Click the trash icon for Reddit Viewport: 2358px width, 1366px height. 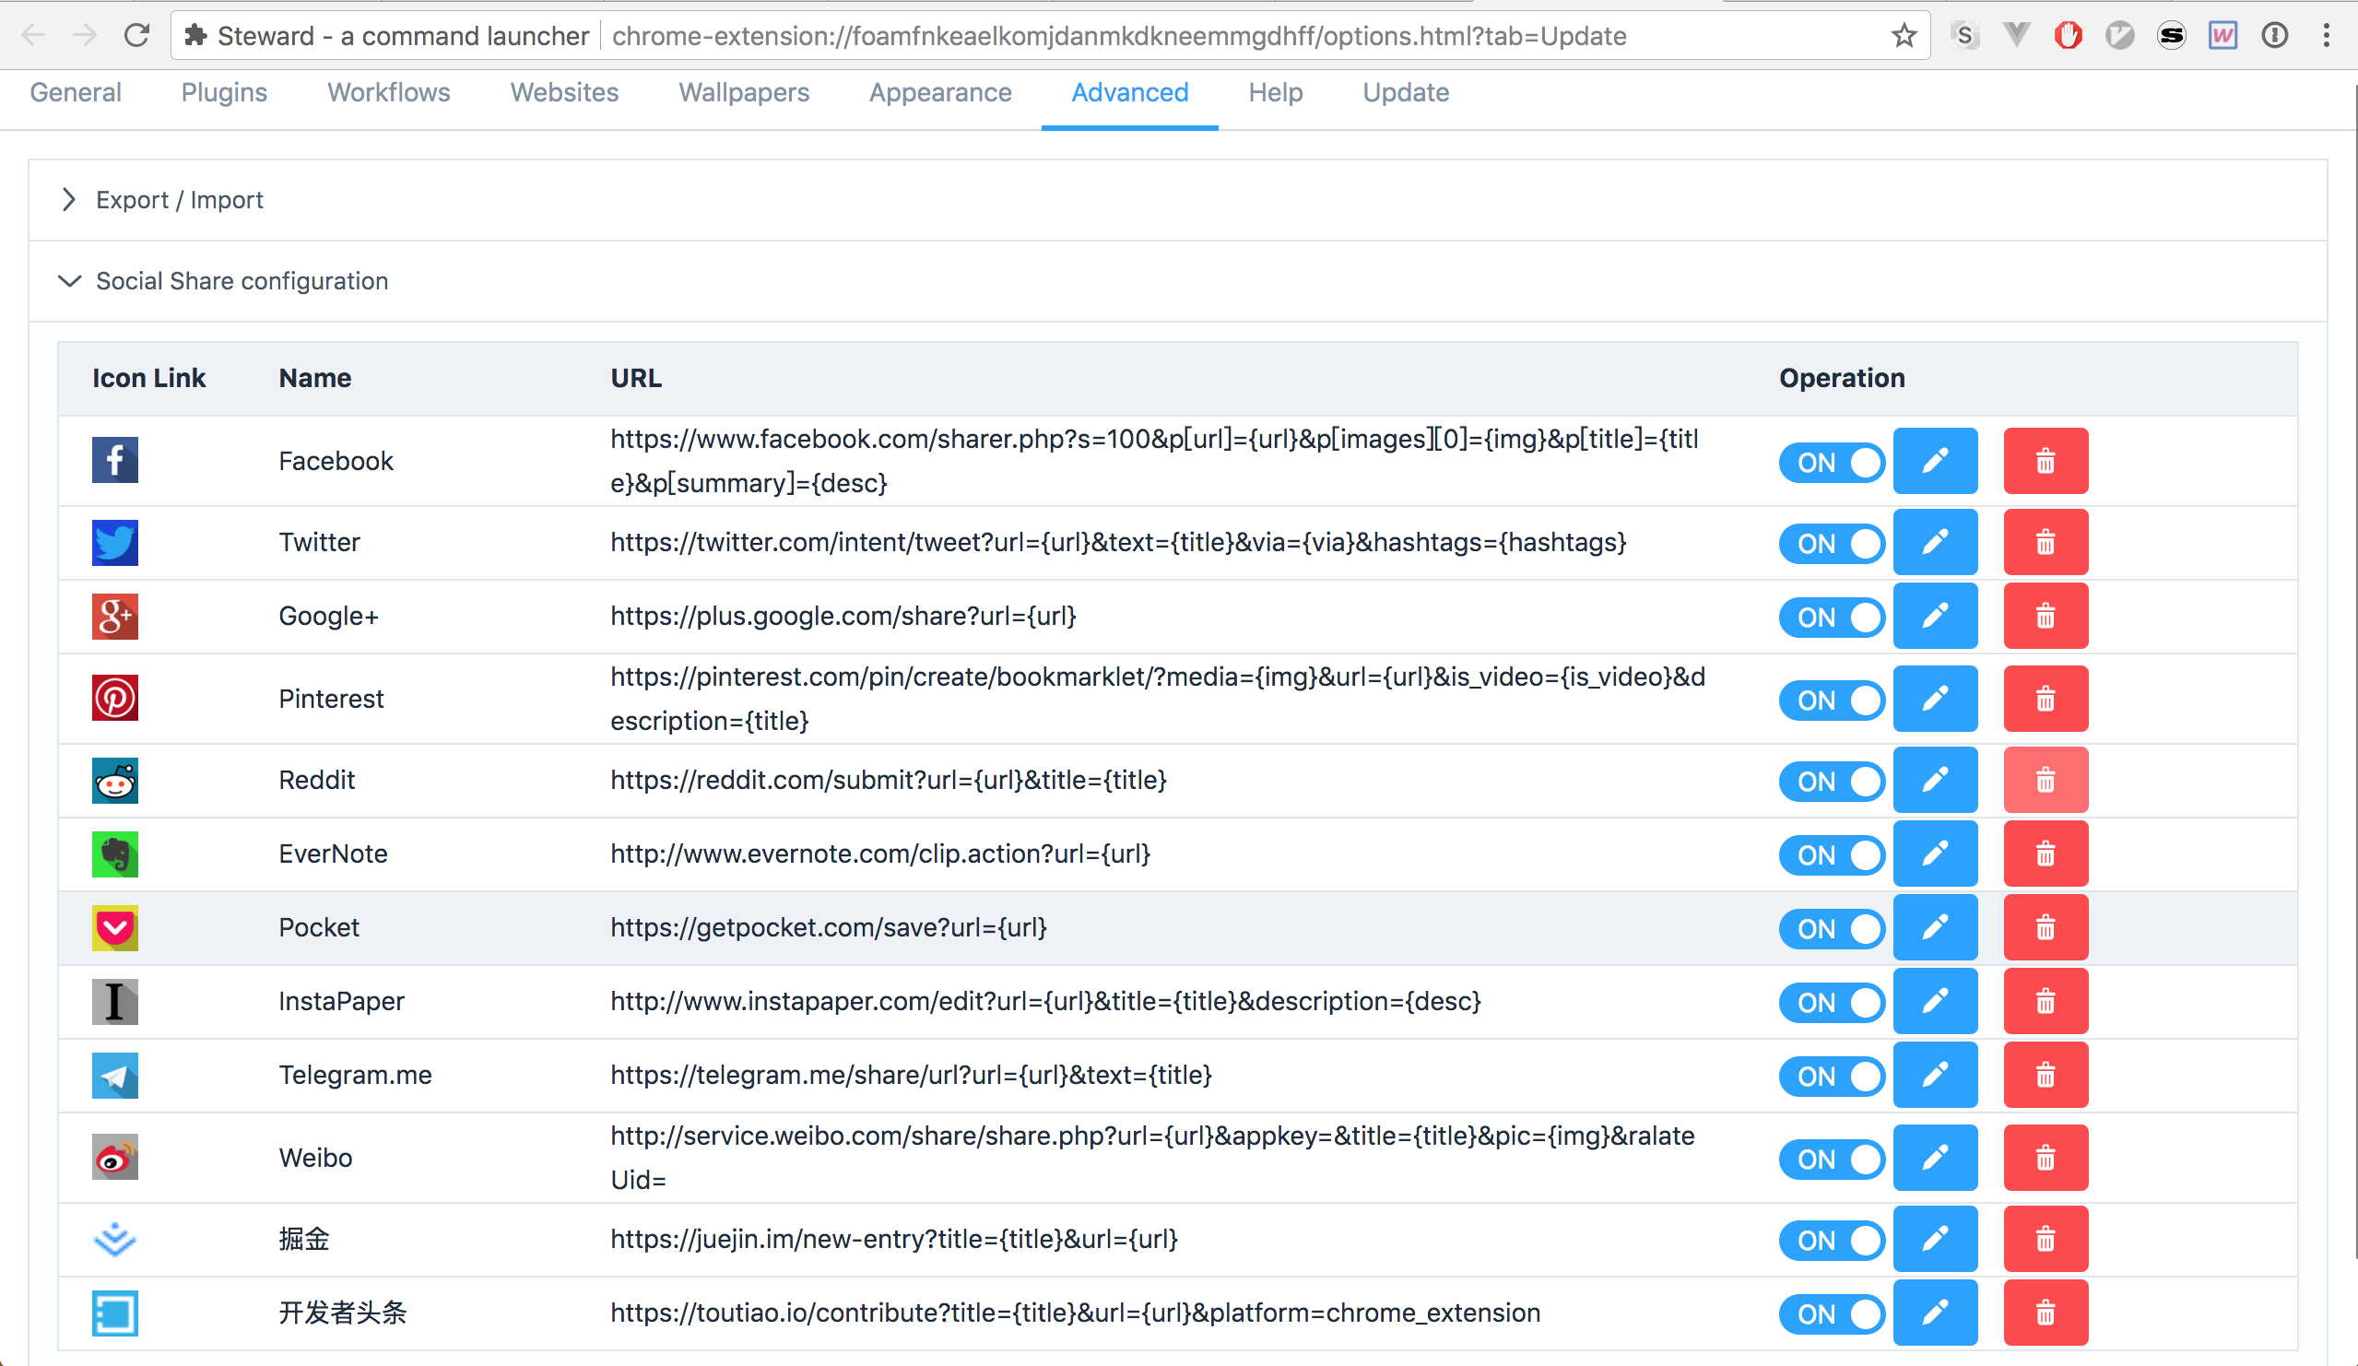[2045, 781]
